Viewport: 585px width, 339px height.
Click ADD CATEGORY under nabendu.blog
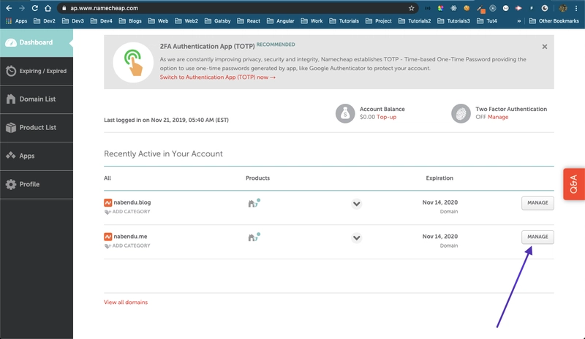[x=127, y=211]
